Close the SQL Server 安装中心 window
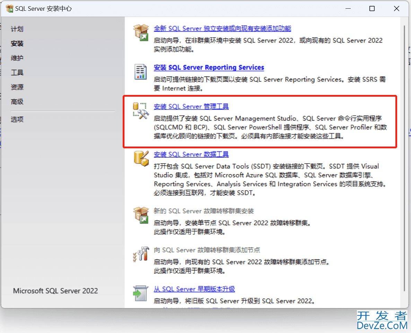Image resolution: width=411 pixels, height=333 pixels. pos(396,9)
